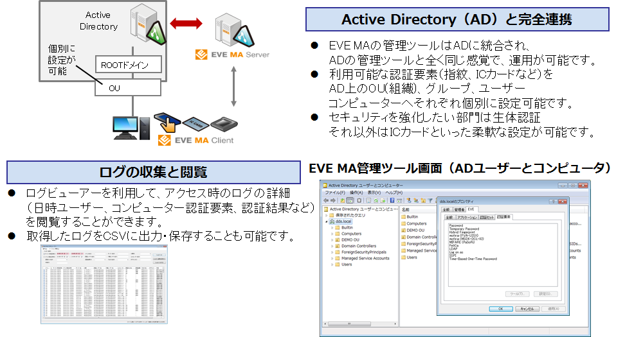Select ForeignSecurityPrincipals in the tree
The height and width of the screenshot is (337, 625).
click(360, 252)
